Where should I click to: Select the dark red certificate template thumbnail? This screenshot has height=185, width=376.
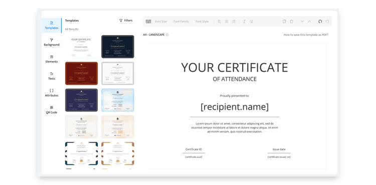(81, 73)
